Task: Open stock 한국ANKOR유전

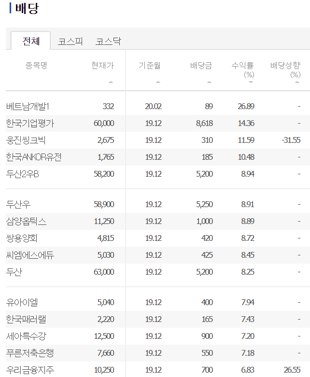Action: pos(34,157)
